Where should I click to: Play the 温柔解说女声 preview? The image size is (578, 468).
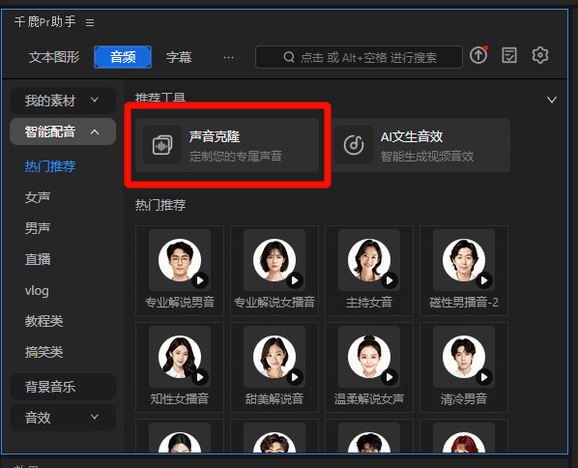[x=390, y=377]
